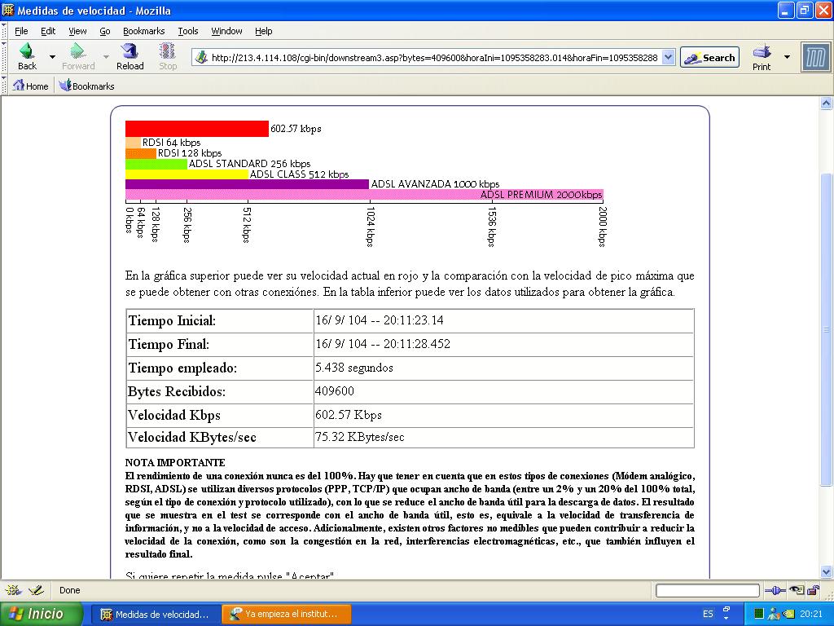Click the Mozilla throbber logo
Image resolution: width=834 pixels, height=626 pixels.
[815, 57]
